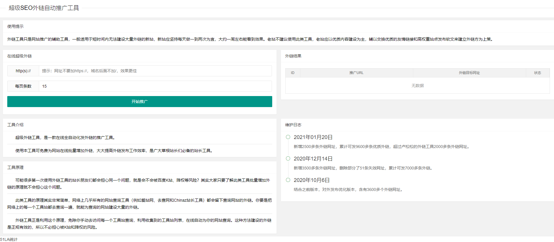Click the 工具原理 section header
Image resolution: width=554 pixels, height=242 pixels.
15,167
